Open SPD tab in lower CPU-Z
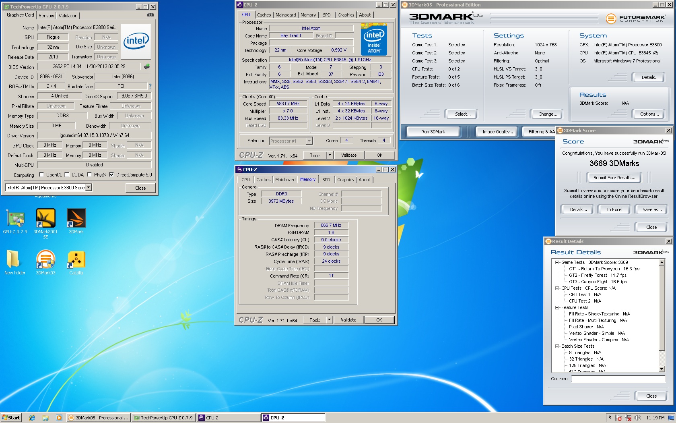The height and width of the screenshot is (423, 676). pyautogui.click(x=326, y=180)
